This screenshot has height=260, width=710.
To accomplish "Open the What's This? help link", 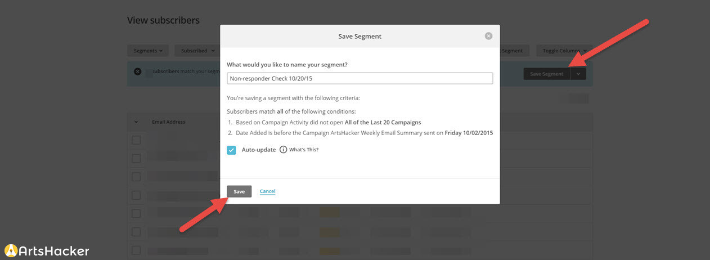I will (304, 150).
